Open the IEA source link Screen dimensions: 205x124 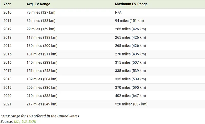(17, 121)
